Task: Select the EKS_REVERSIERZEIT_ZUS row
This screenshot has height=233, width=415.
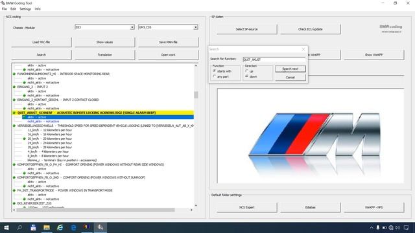Action: click(34, 203)
